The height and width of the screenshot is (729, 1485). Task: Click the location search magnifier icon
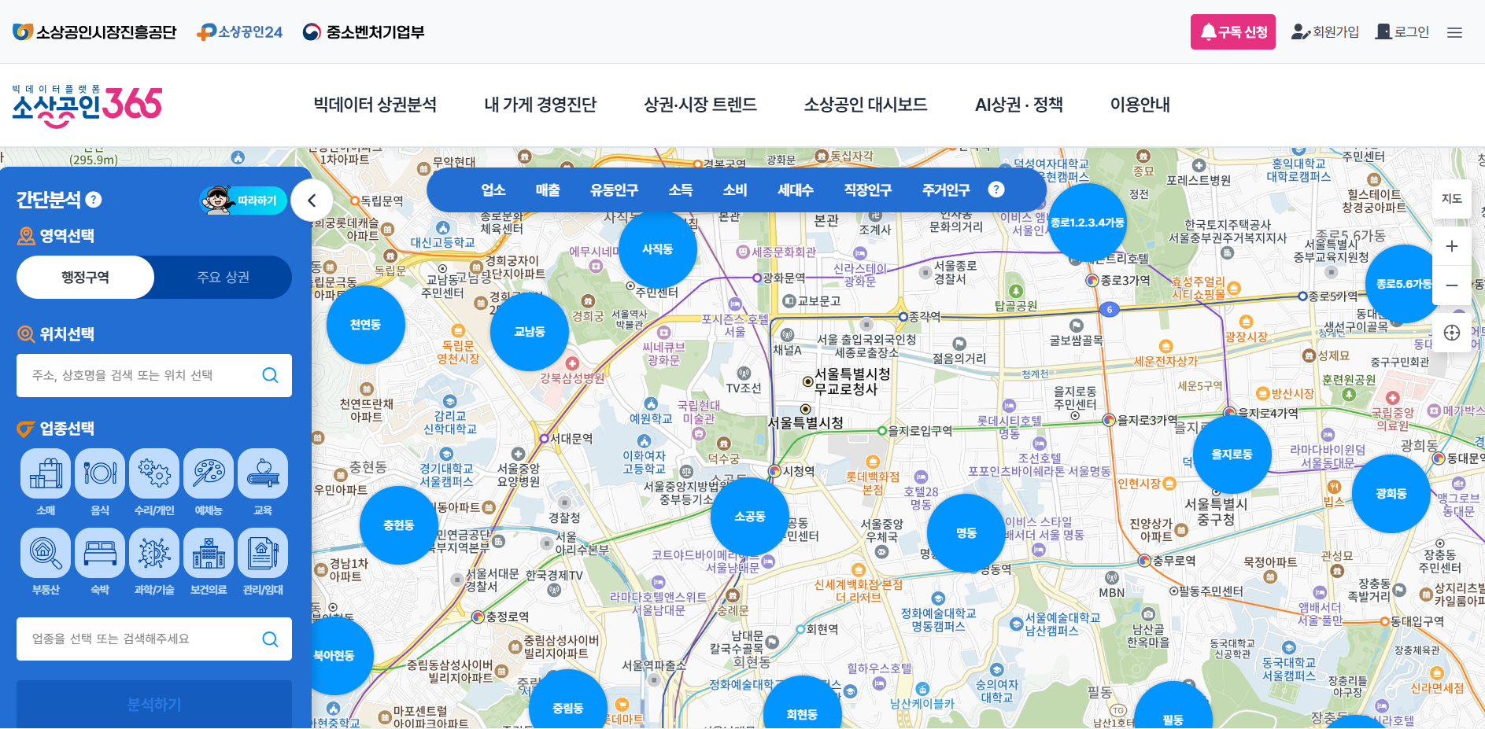(x=270, y=375)
